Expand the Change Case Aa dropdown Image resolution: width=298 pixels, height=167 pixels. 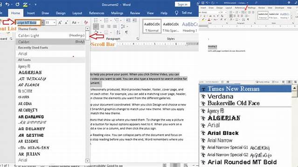(x=76, y=23)
